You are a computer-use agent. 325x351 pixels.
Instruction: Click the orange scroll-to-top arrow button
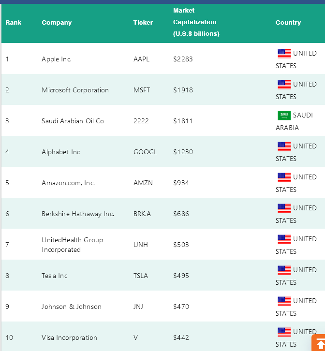319,343
